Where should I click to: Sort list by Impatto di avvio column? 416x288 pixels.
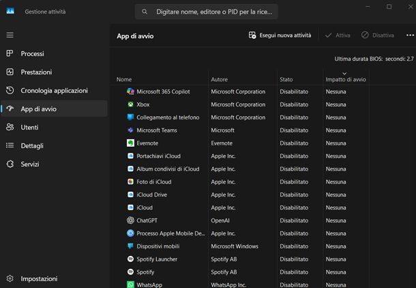pos(345,79)
